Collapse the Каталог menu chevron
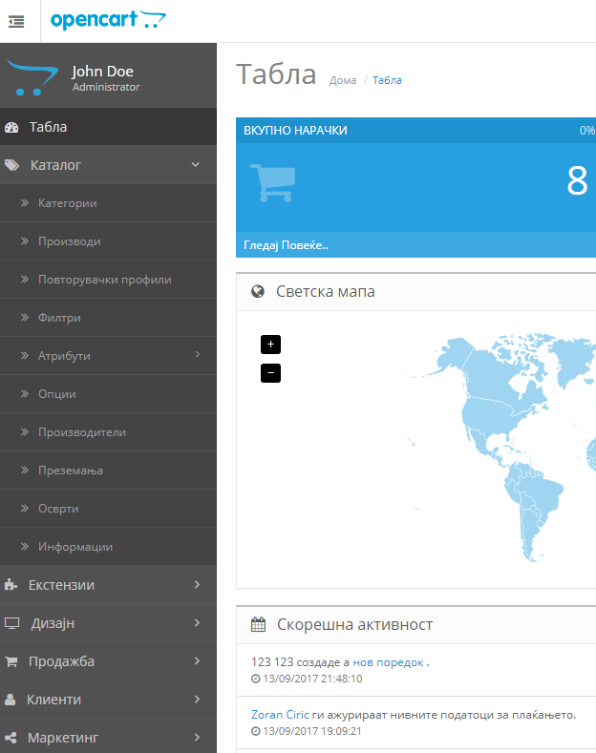 pos(196,165)
